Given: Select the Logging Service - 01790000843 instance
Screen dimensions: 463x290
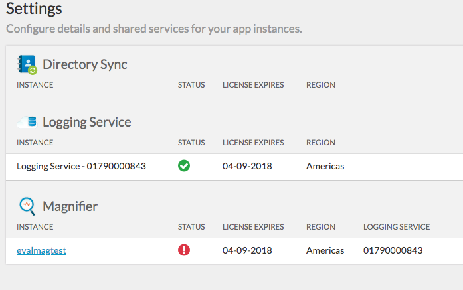Looking at the screenshot, I should click(81, 166).
